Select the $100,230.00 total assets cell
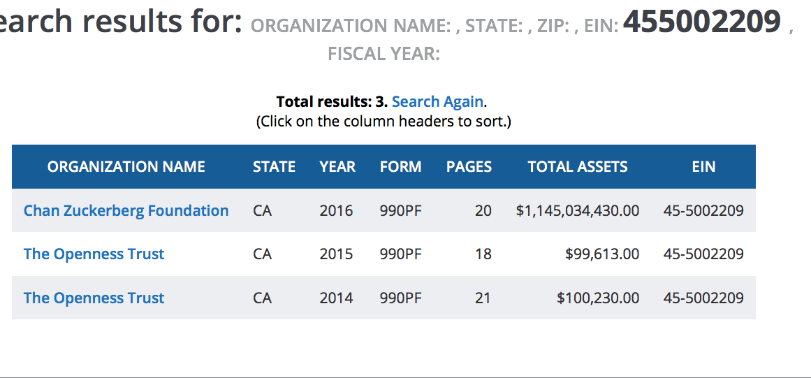811x378 pixels. [x=597, y=298]
